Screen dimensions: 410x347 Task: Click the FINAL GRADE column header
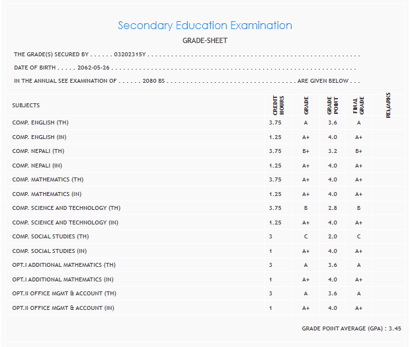(358, 105)
